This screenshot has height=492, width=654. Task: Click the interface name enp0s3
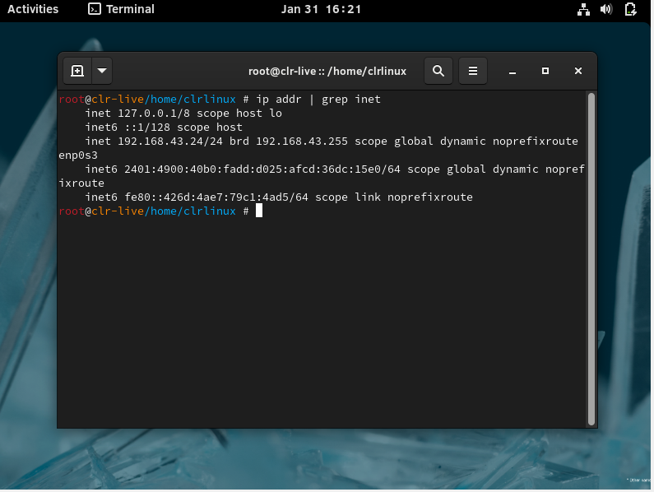point(78,155)
